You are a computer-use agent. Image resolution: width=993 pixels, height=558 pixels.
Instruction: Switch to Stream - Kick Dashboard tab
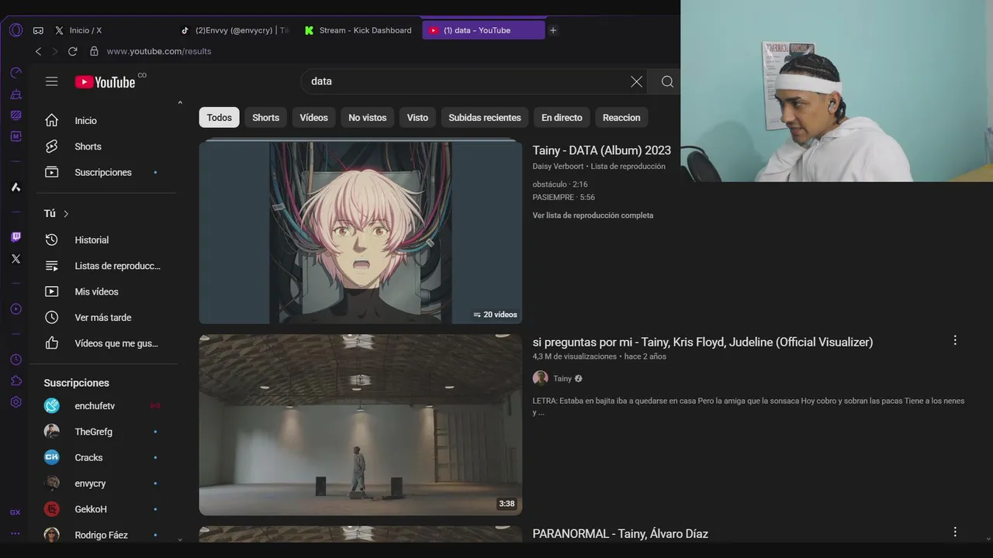[x=358, y=30]
